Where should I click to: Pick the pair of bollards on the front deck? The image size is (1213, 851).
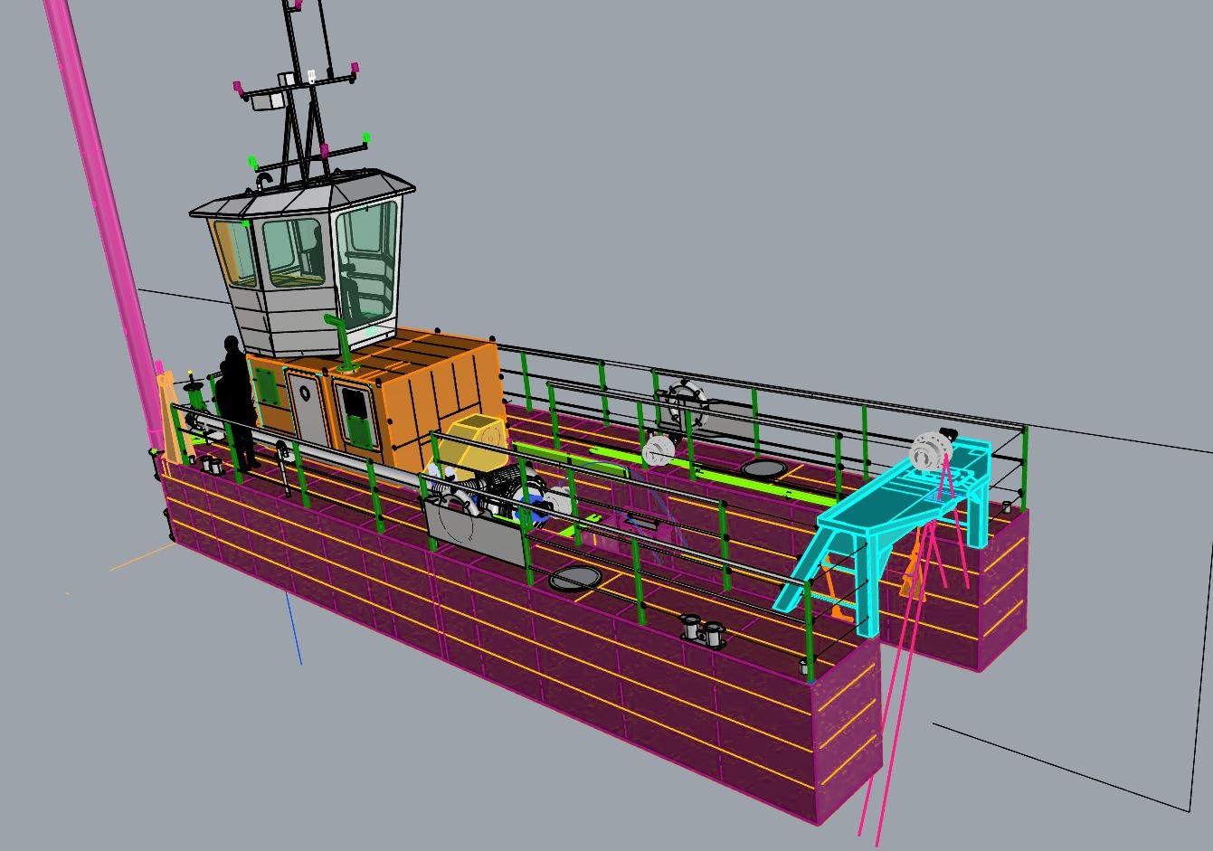[x=701, y=629]
